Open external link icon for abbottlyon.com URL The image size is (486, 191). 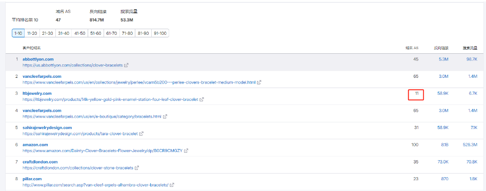pyautogui.click(x=126, y=66)
